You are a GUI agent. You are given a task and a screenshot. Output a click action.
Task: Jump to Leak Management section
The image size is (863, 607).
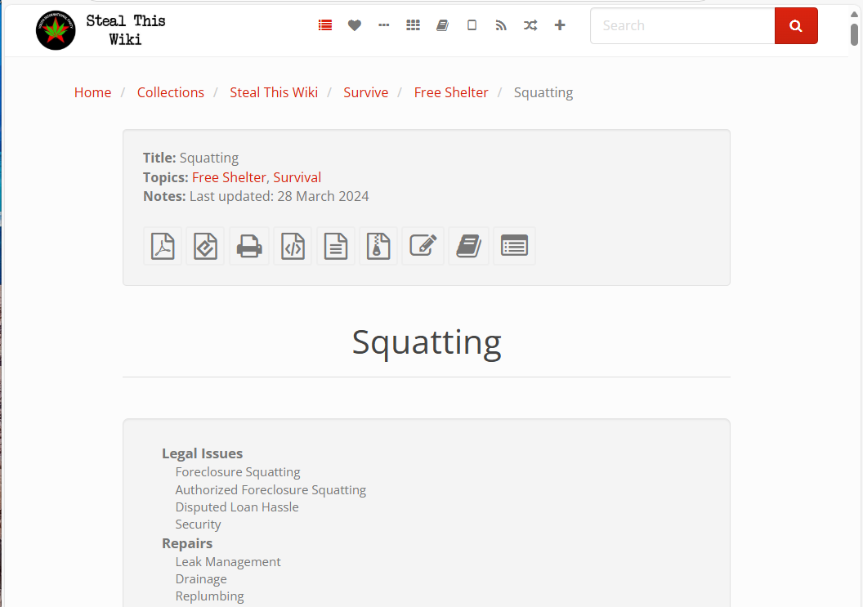pos(228,562)
